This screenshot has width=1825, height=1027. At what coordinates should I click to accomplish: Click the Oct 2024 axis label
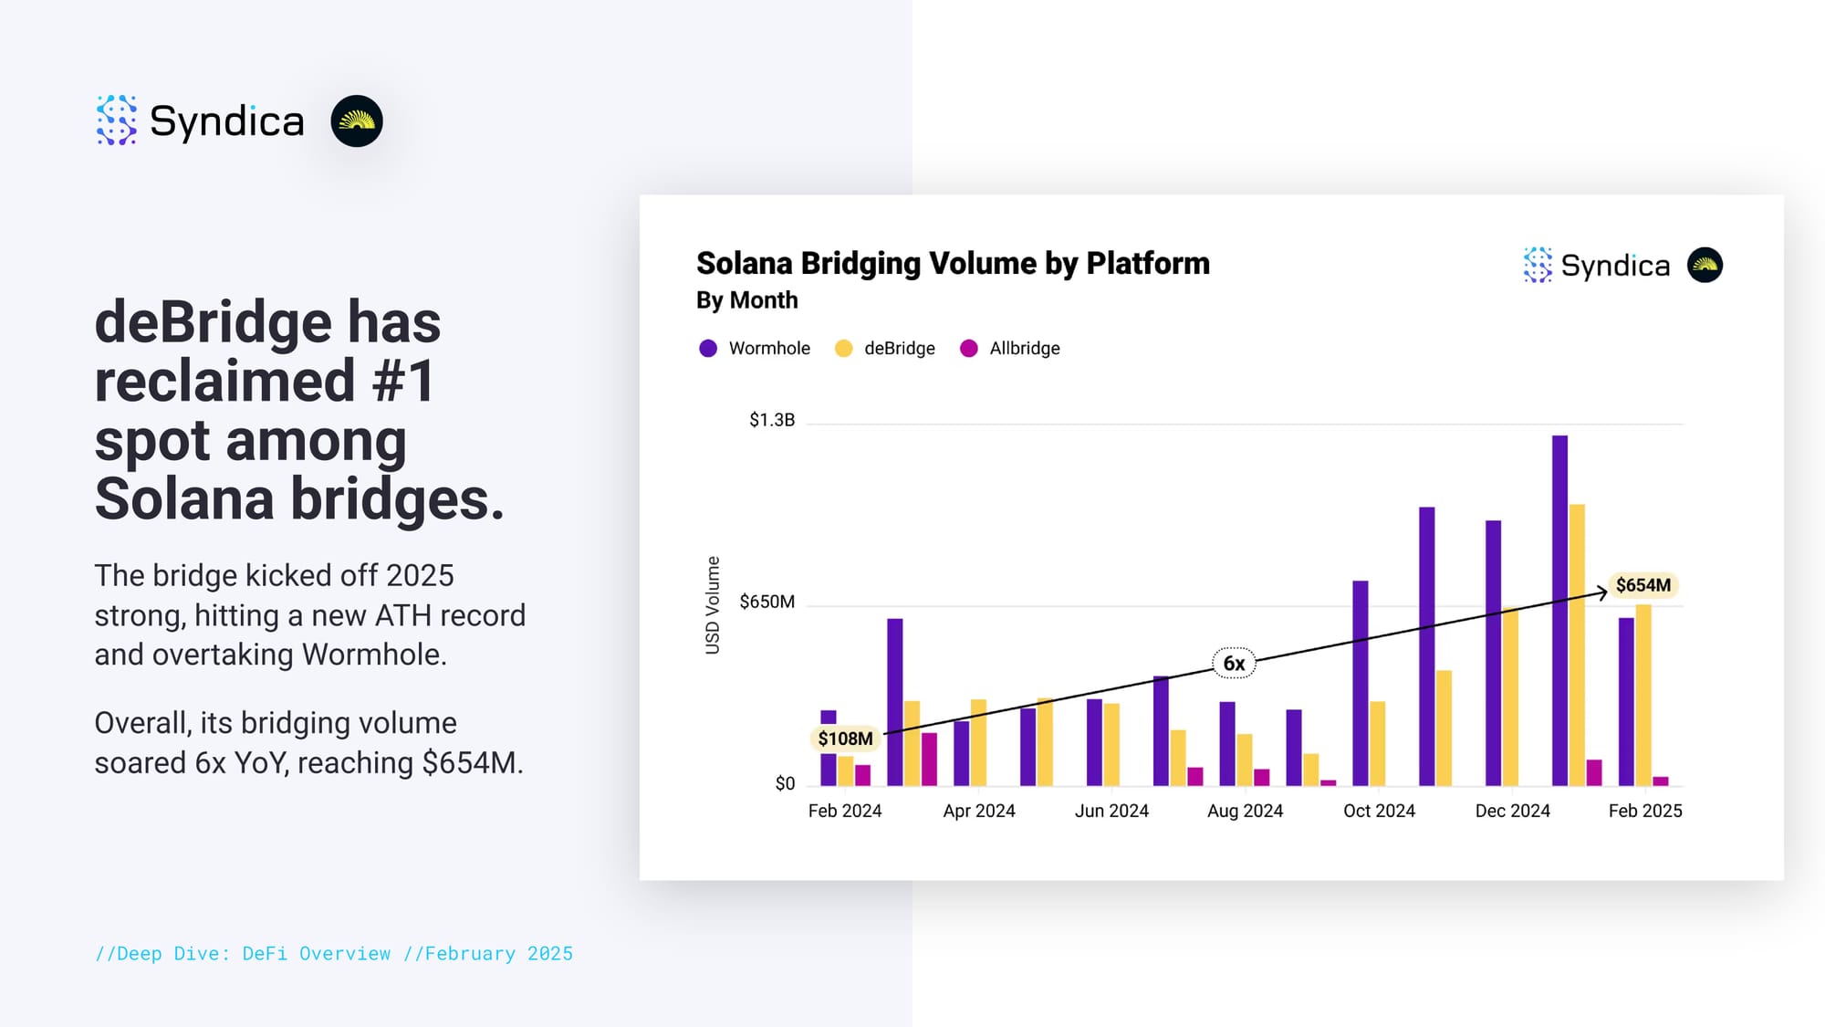(x=1379, y=811)
